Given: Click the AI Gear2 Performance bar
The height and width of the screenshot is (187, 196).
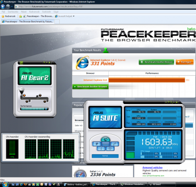Looking at the screenshot, I should (34, 109).
